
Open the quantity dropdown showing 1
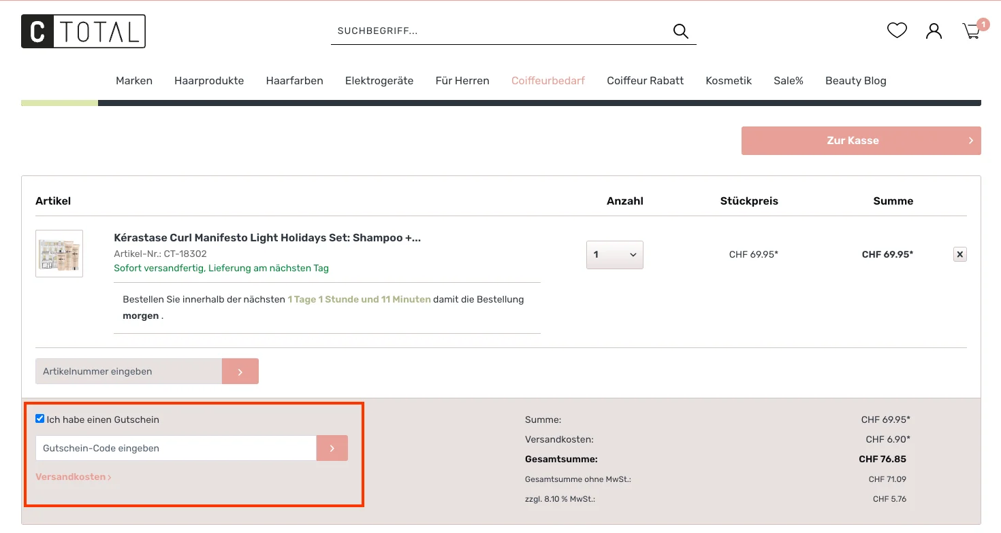[x=614, y=254]
